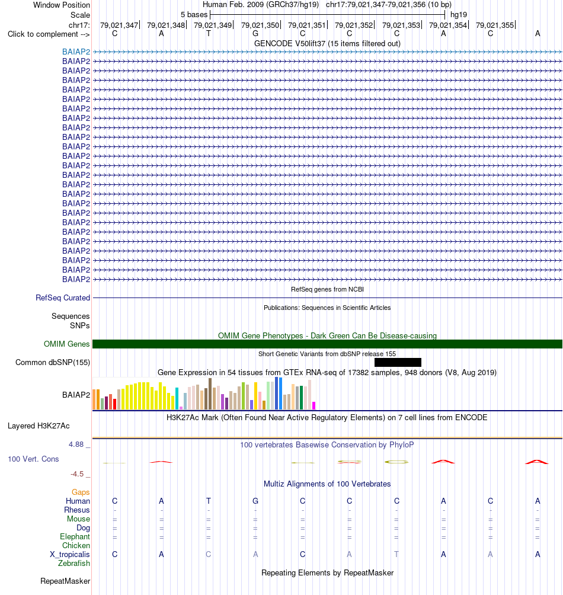563x595 pixels.
Task: Click the magenta bar in GTEx chart
Action: click(314, 405)
